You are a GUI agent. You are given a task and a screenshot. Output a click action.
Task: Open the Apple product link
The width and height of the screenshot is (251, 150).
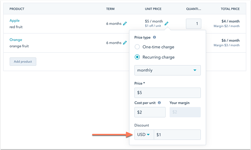click(14, 21)
